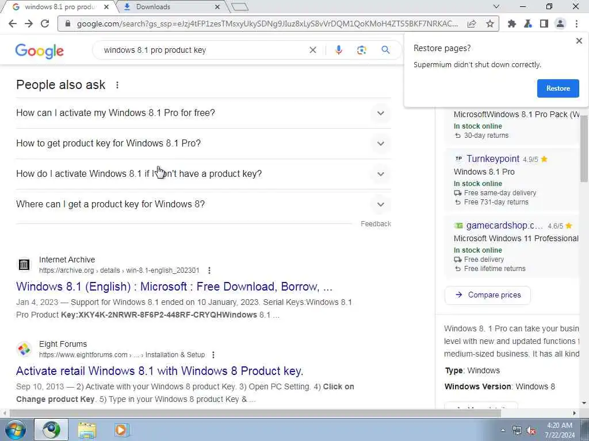Open the gamecardshop seller link
The image size is (589, 441).
[x=504, y=225]
